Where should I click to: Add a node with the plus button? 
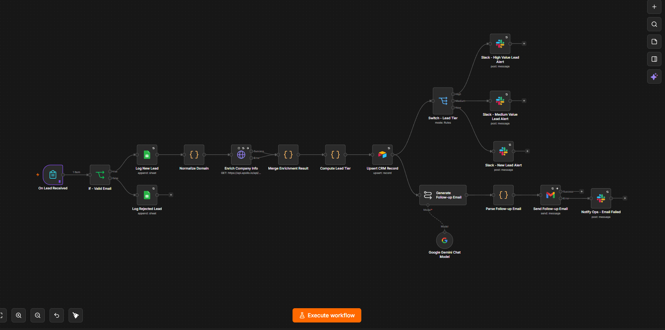[x=654, y=7]
